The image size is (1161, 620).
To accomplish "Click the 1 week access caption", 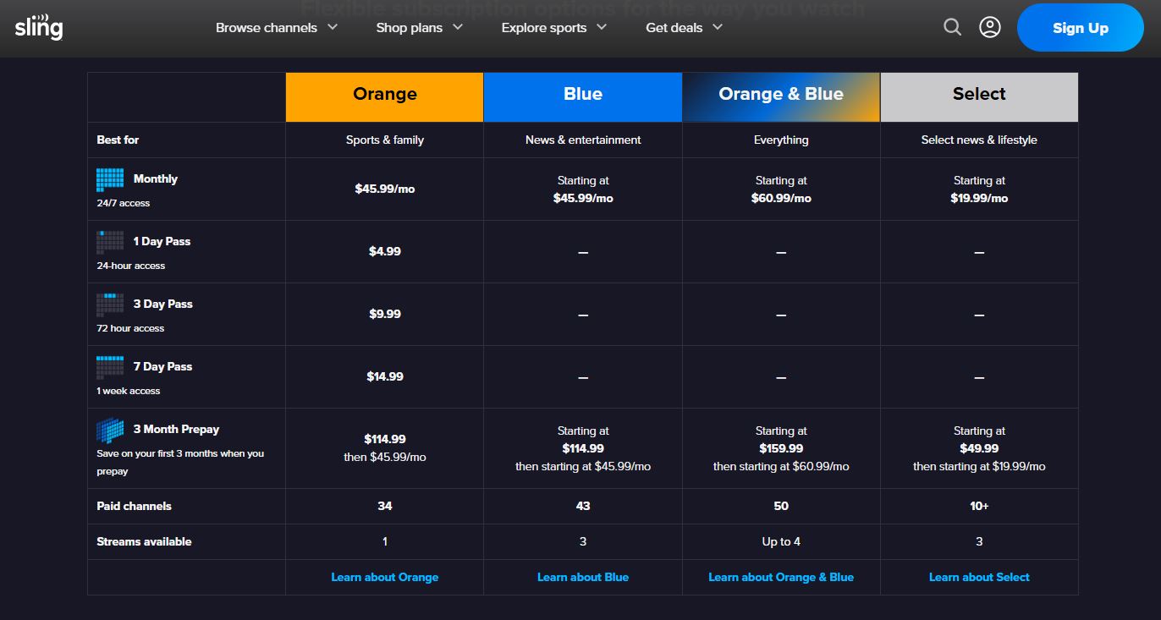I will point(129,391).
